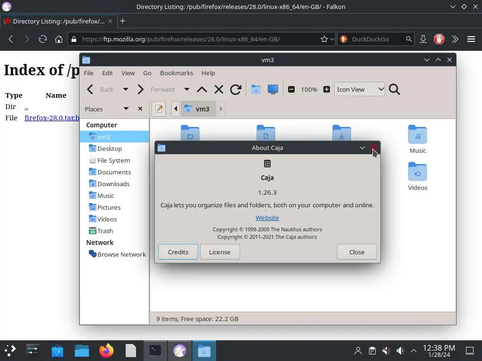Click the right path bar scroll arrow

(221, 109)
